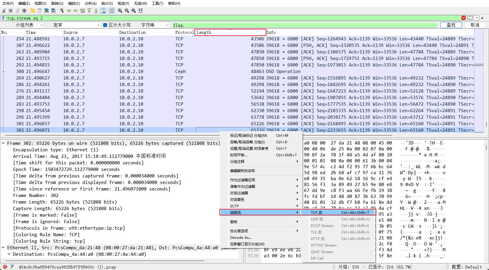Click the save capture file icon
The width and height of the screenshot is (489, 270).
[40, 11]
